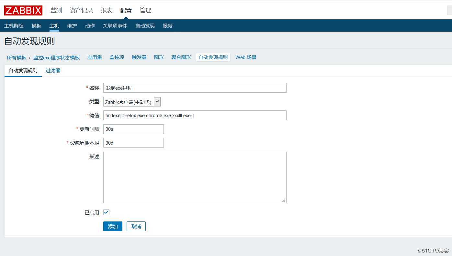This screenshot has width=452, height=256.
Task: Switch to 自动发现规则 form tab
Action: (23, 71)
